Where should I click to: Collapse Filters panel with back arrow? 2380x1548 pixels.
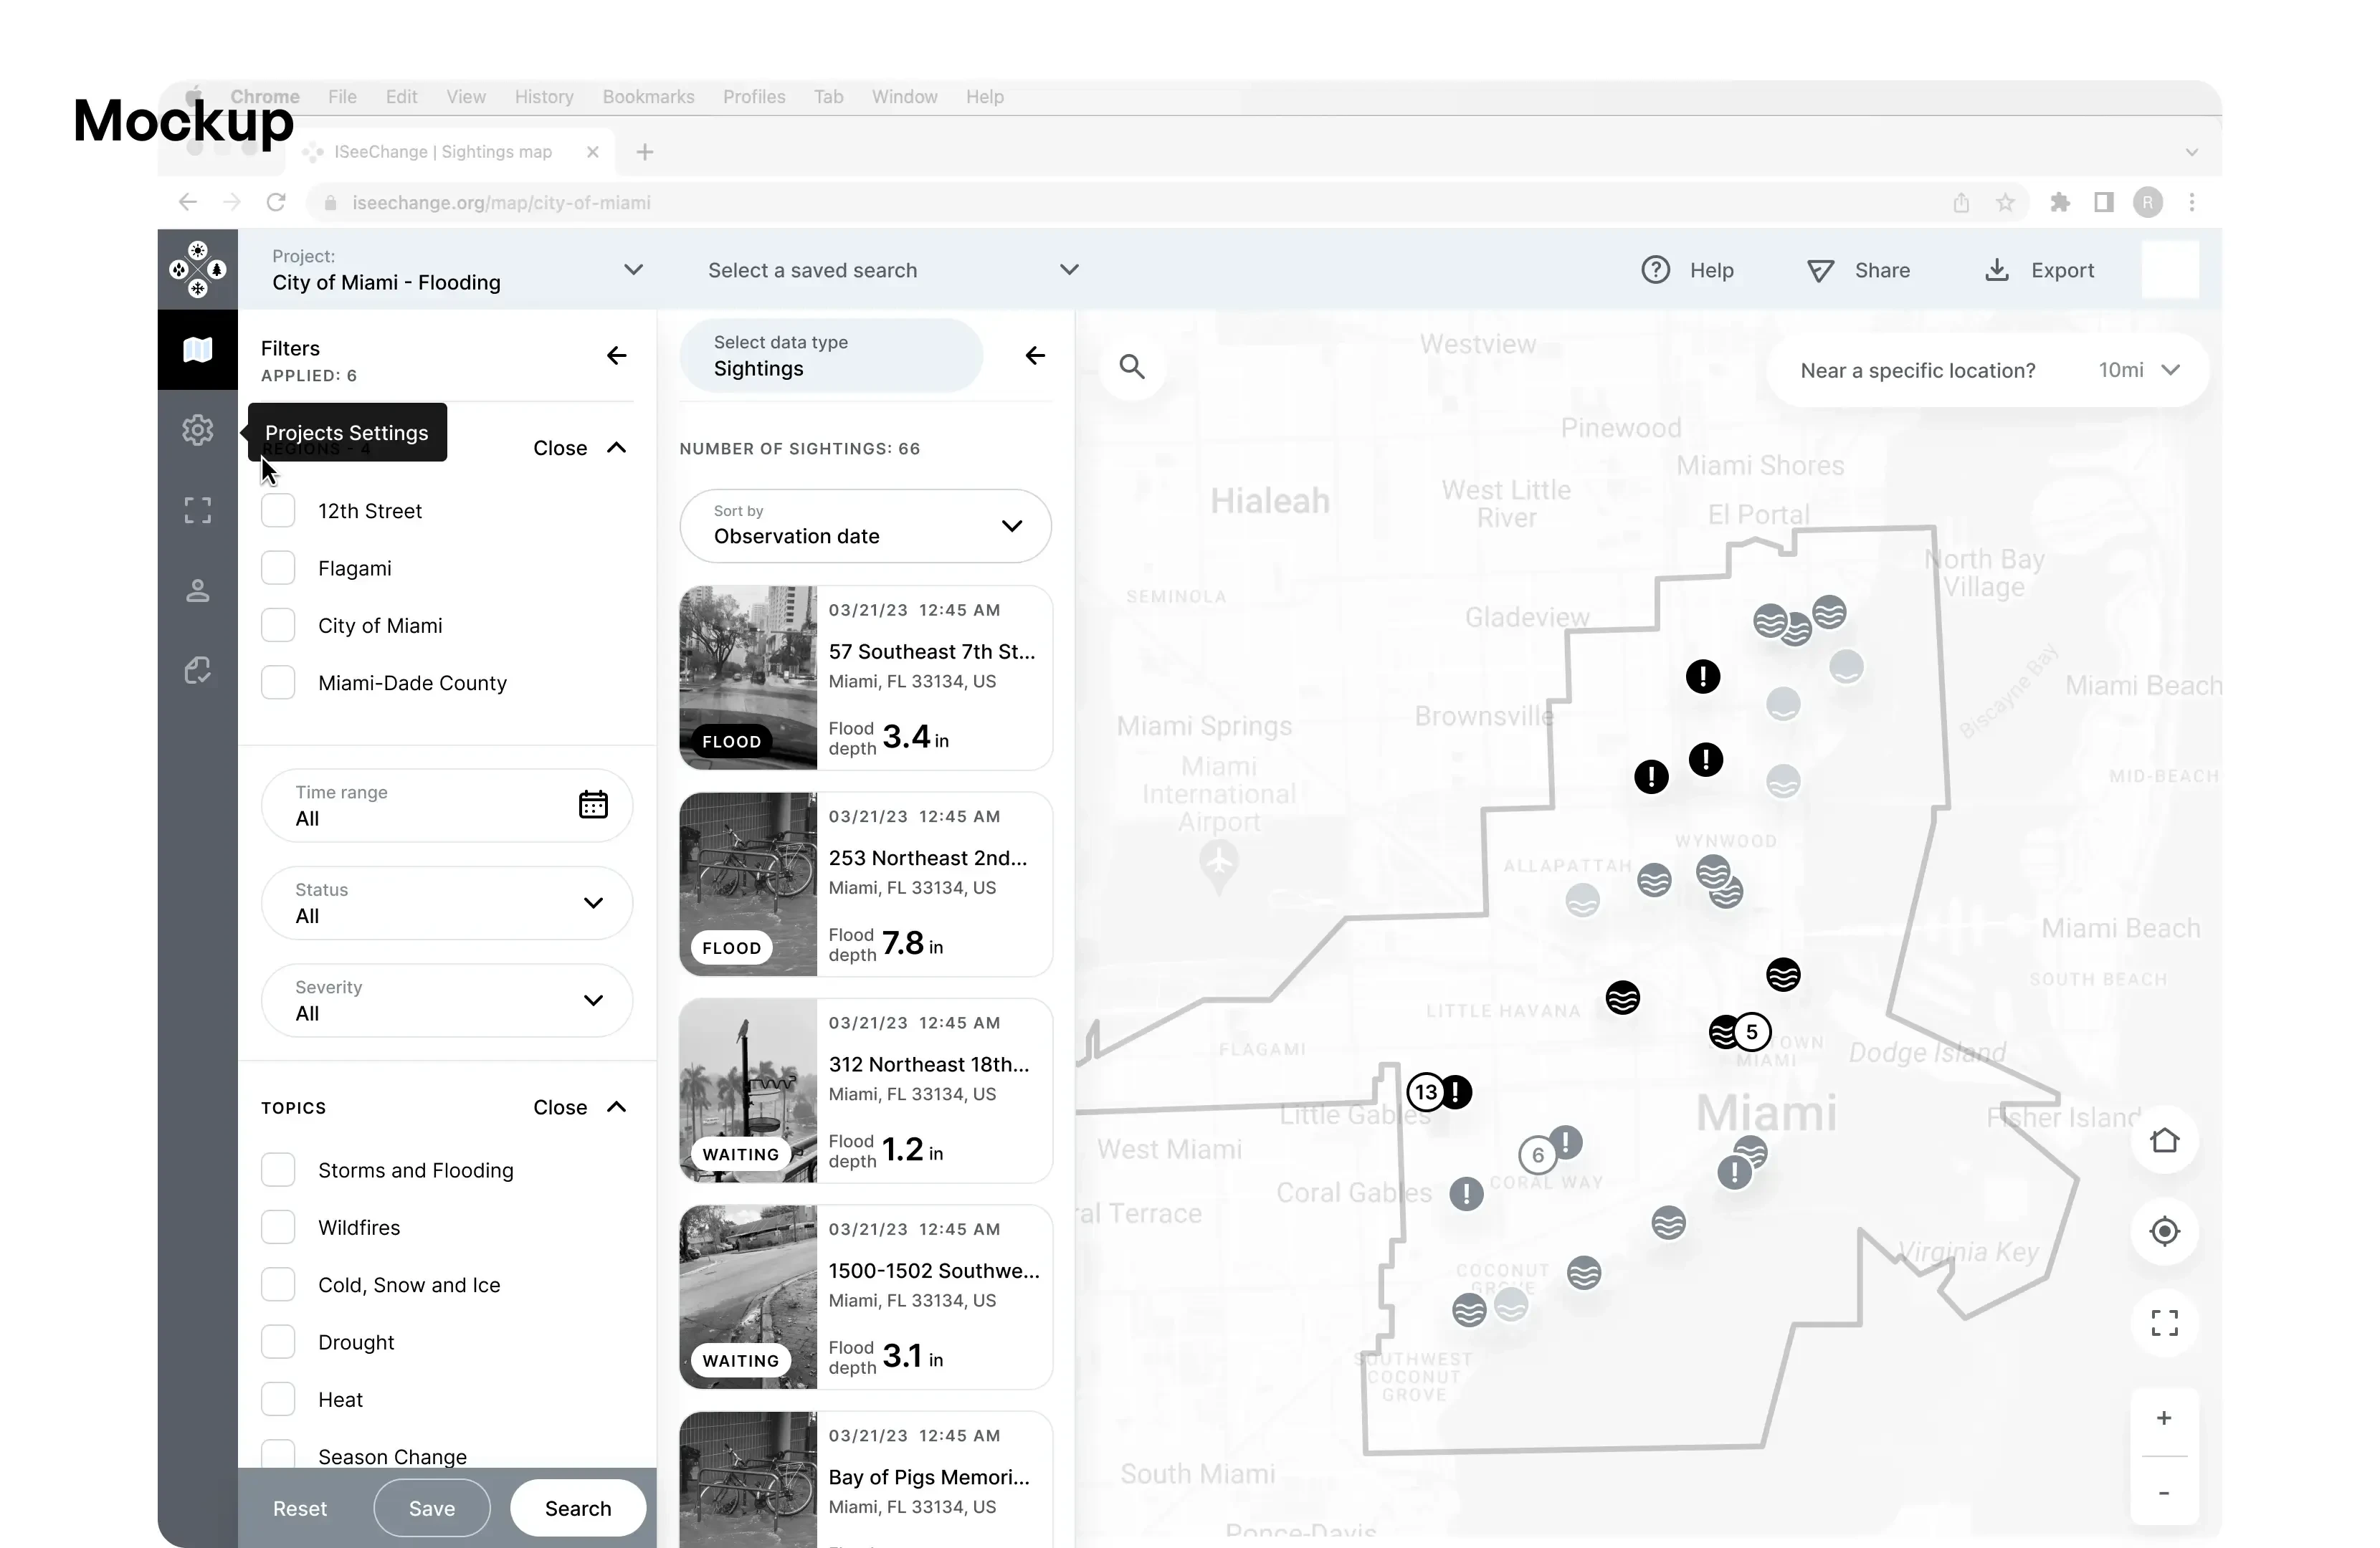(616, 356)
